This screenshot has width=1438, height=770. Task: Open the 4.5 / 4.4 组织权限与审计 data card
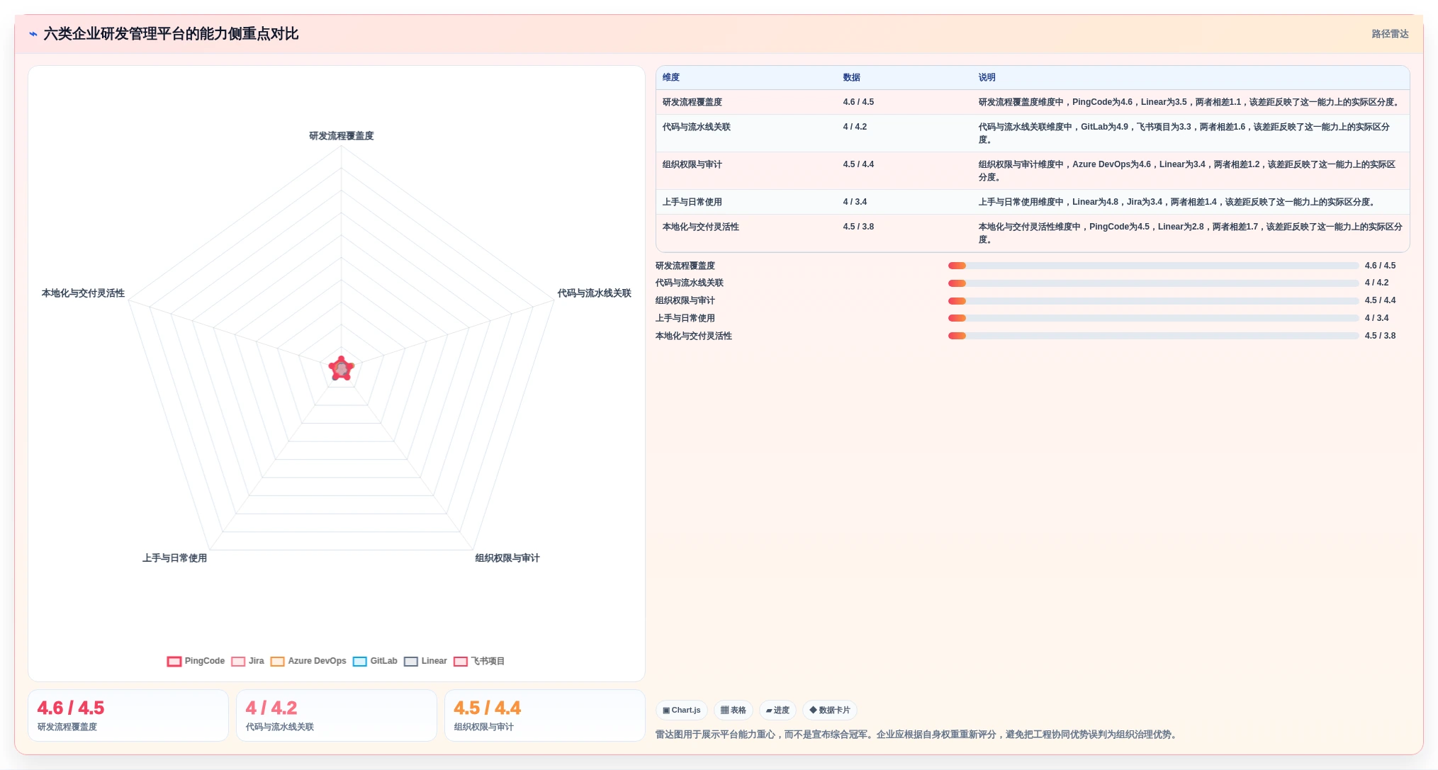pyautogui.click(x=545, y=715)
